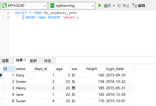Click the name column header
Image resolution: width=156 pixels, height=106 pixels.
pos(24,69)
